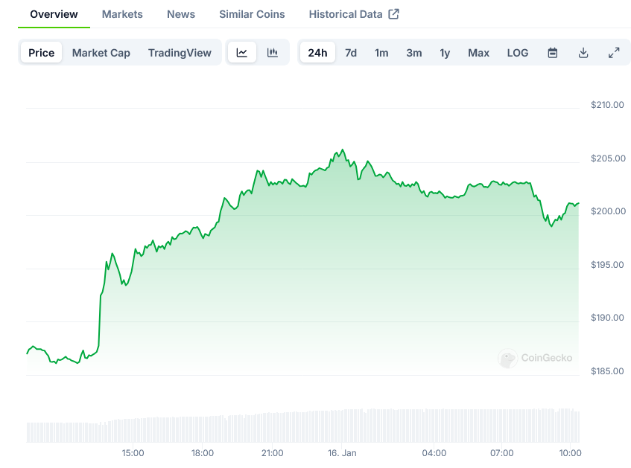
Task: Select the 24h time range
Action: point(317,53)
